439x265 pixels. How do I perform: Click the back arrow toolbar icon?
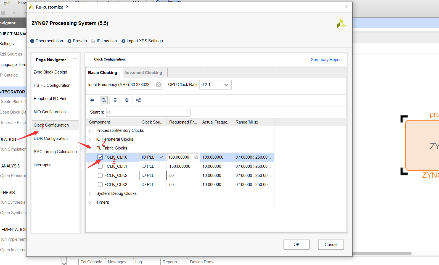coord(92,100)
